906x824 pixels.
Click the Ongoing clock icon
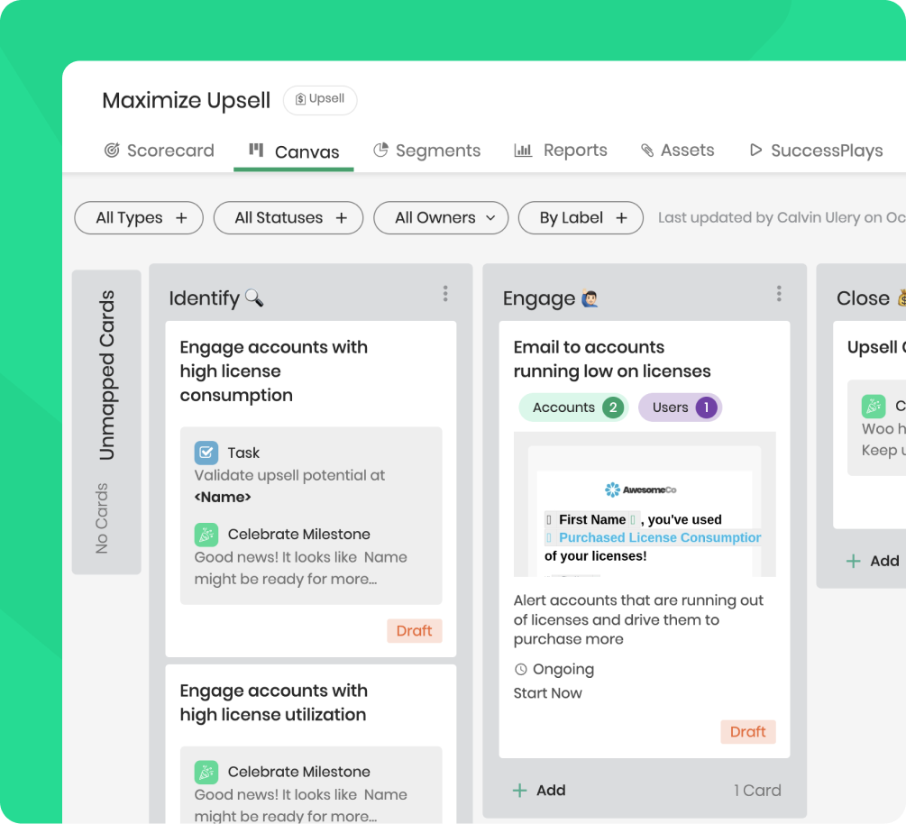point(520,669)
